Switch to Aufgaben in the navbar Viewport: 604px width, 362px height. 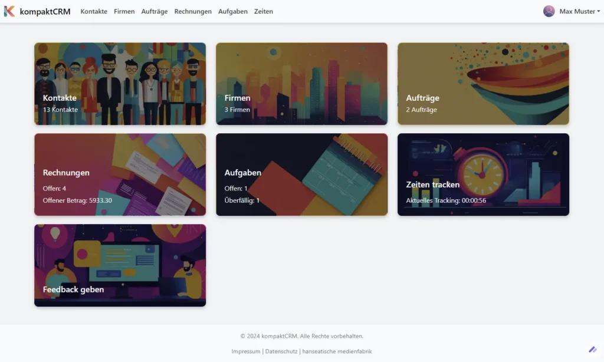[232, 12]
